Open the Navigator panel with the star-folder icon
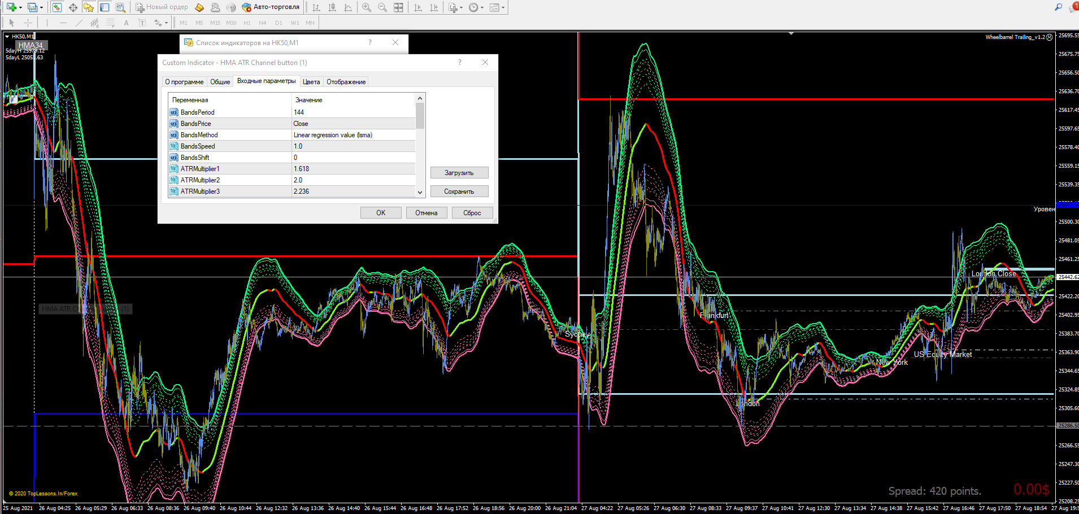The image size is (1079, 514). coord(89,7)
